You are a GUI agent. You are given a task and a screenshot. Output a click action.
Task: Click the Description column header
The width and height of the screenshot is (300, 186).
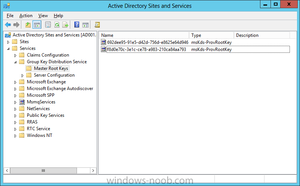click(262, 35)
